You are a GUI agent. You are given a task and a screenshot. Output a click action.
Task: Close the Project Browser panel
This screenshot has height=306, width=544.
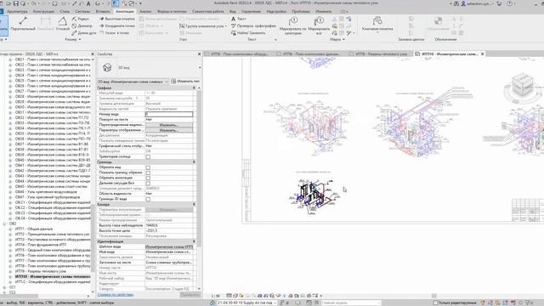93,54
